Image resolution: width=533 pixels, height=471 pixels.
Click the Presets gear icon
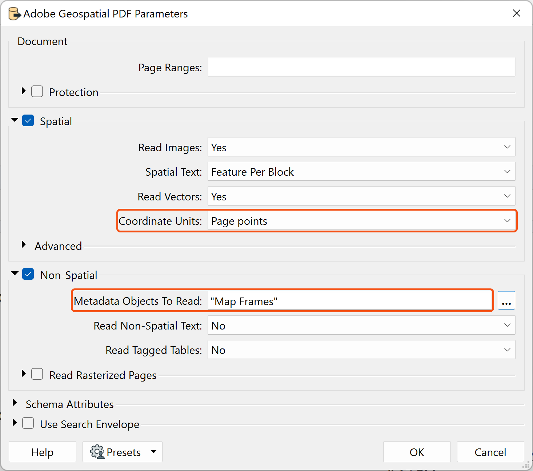pos(97,452)
